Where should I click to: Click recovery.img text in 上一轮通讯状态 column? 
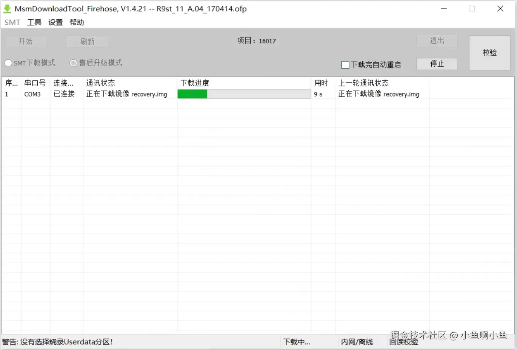pos(401,94)
